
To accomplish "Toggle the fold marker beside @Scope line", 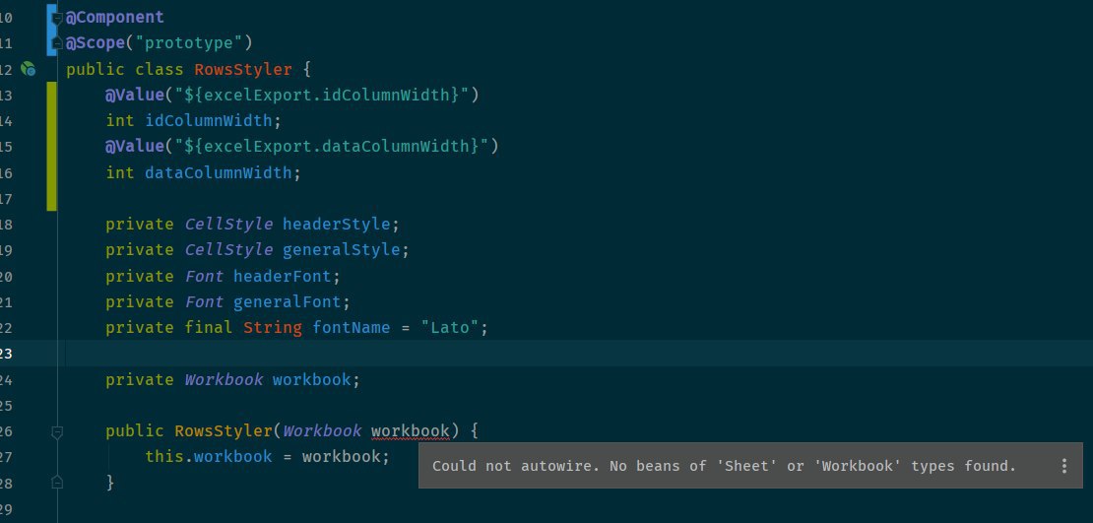I will [x=58, y=43].
